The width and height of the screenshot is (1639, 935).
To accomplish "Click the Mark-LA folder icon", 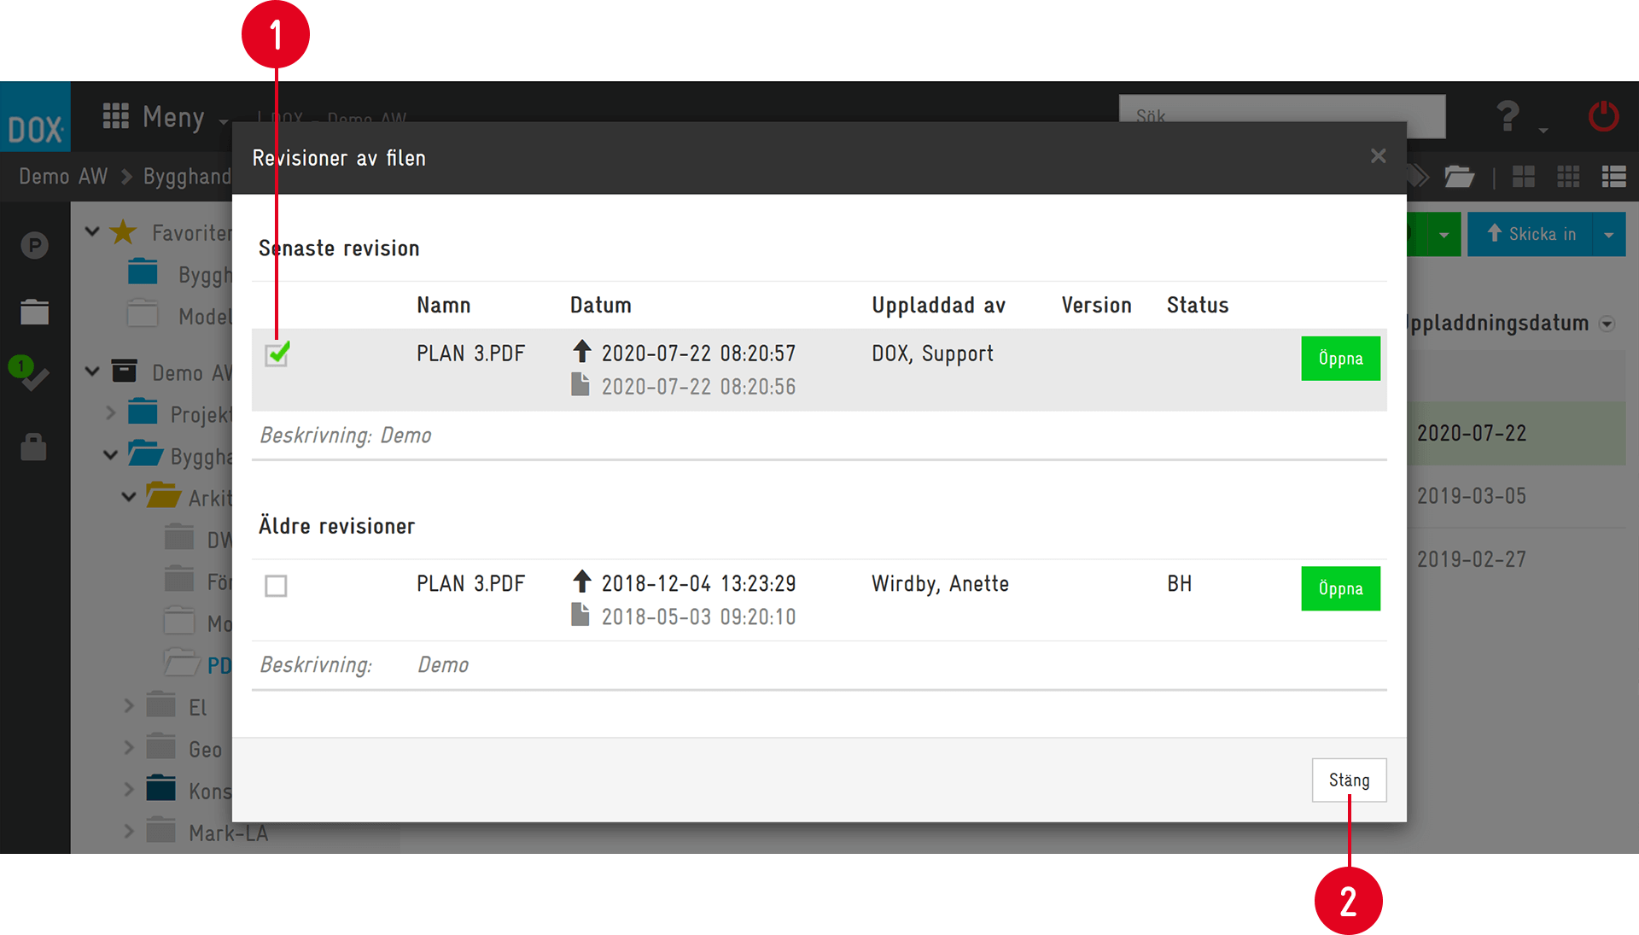I will (160, 830).
